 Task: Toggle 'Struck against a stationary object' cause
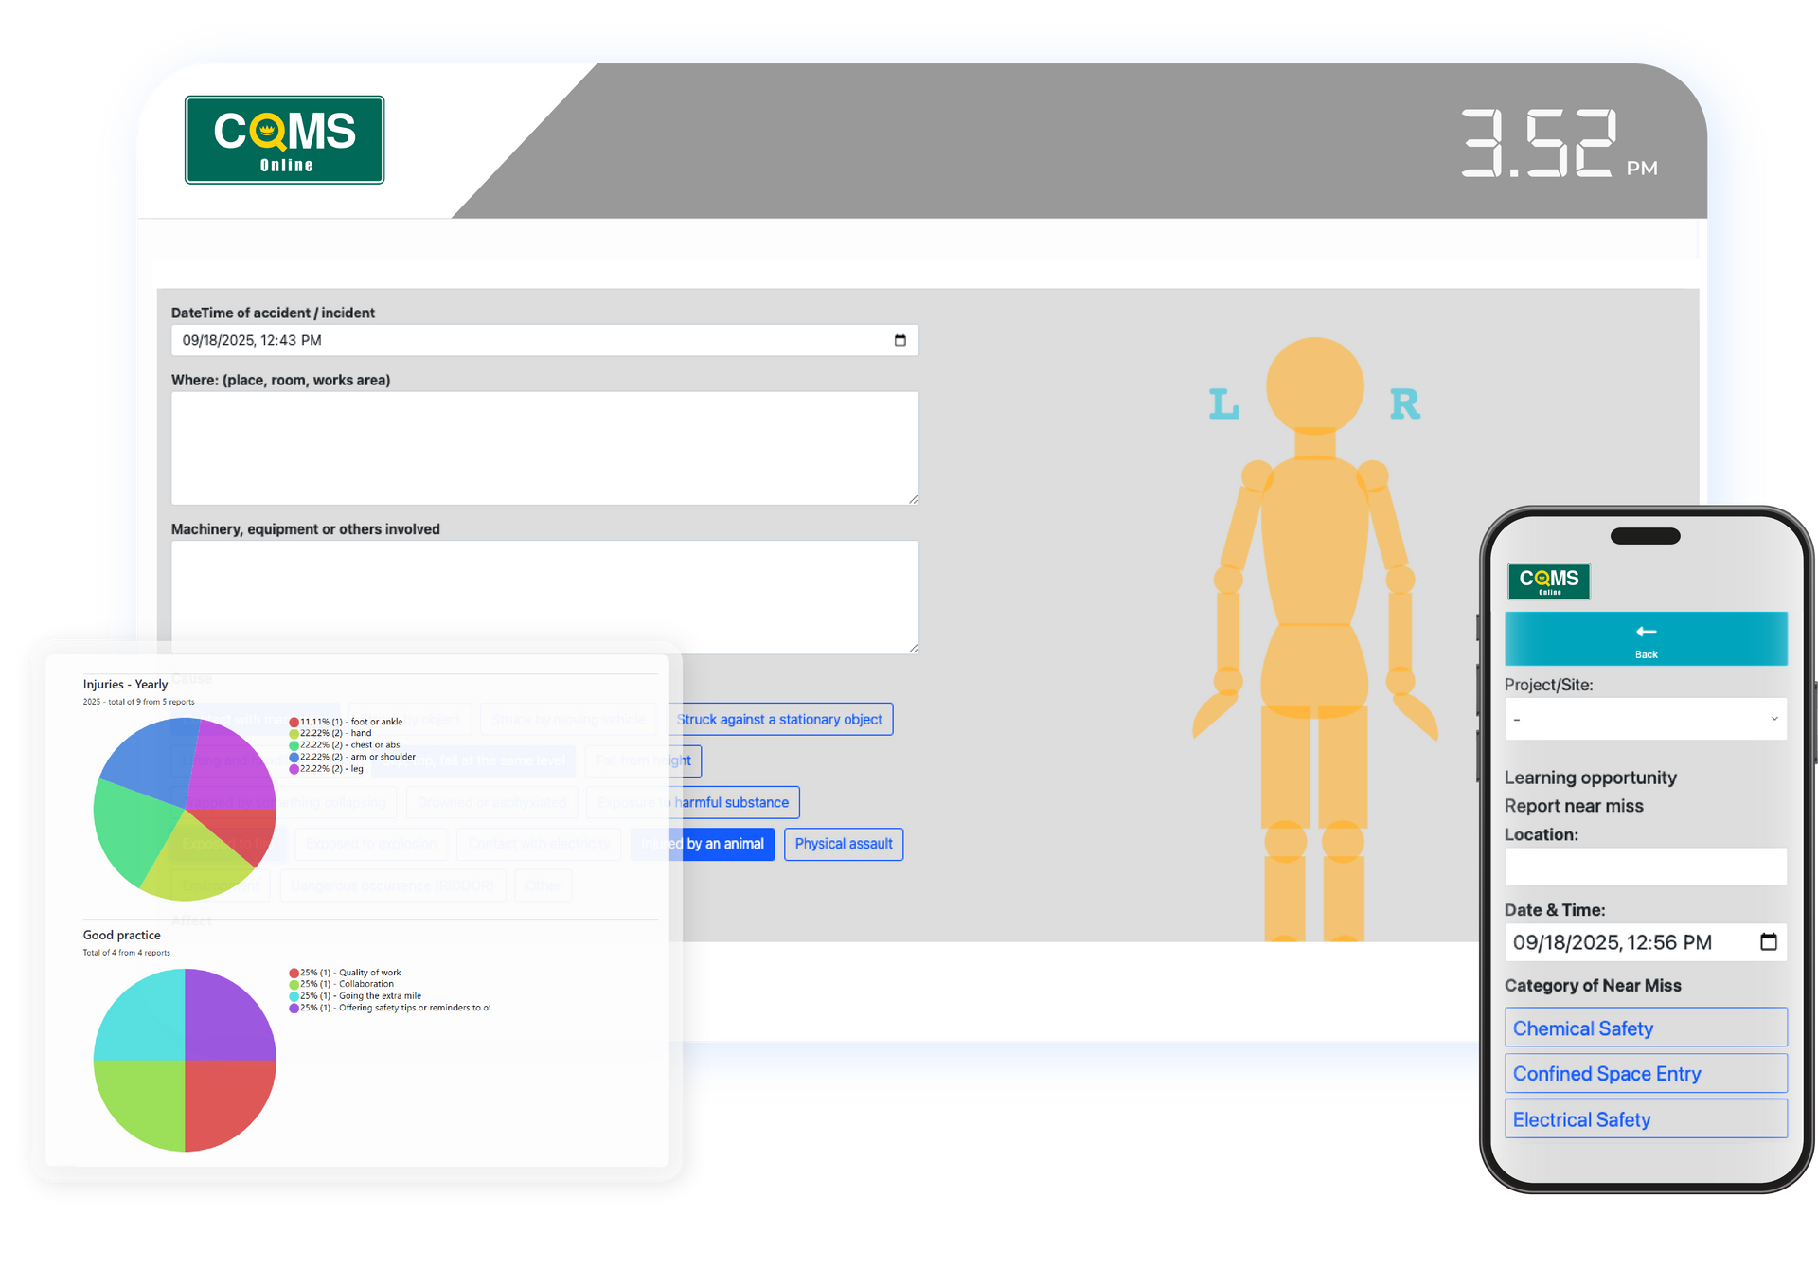[779, 719]
